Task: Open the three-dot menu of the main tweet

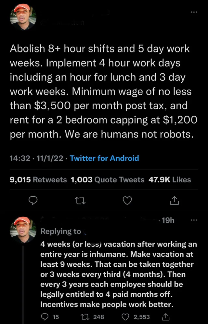Action: coord(194,12)
